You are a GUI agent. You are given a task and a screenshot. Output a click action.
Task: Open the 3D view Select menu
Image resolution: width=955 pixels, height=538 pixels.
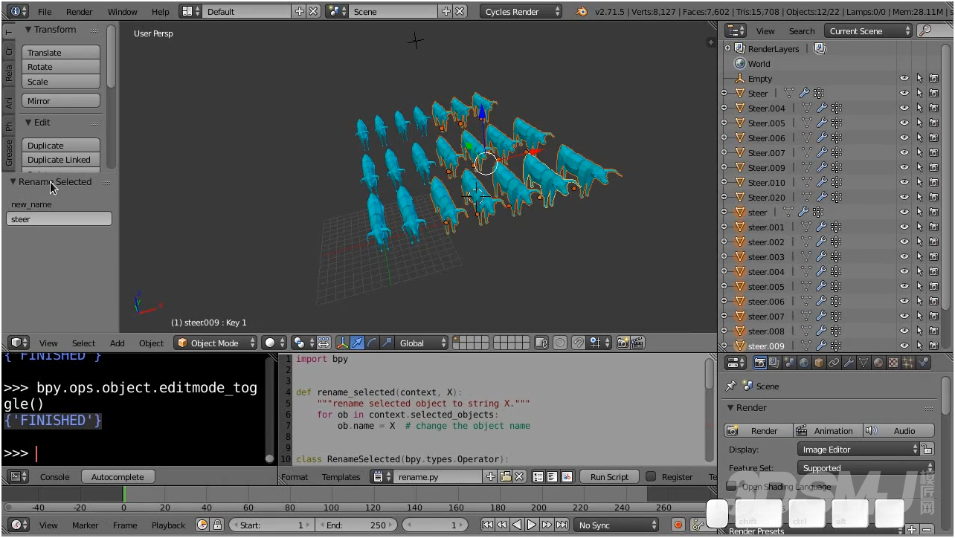point(83,343)
